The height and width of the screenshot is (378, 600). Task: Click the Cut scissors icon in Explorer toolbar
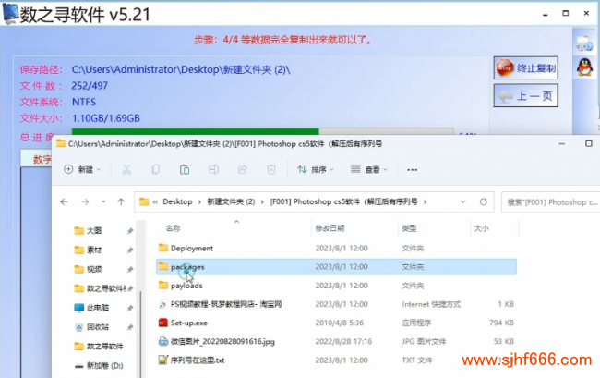[126, 170]
